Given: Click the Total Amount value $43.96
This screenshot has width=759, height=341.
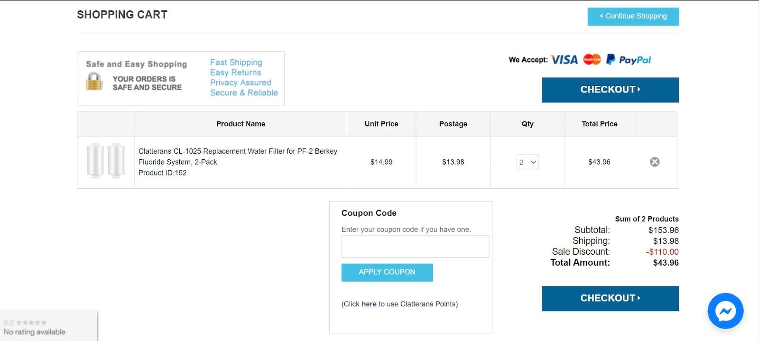Looking at the screenshot, I should (x=666, y=263).
